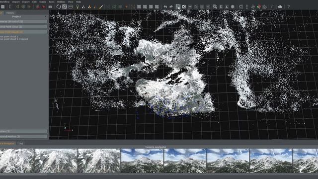
Task: Select the brush tool icon
Action: [x=101, y=6]
